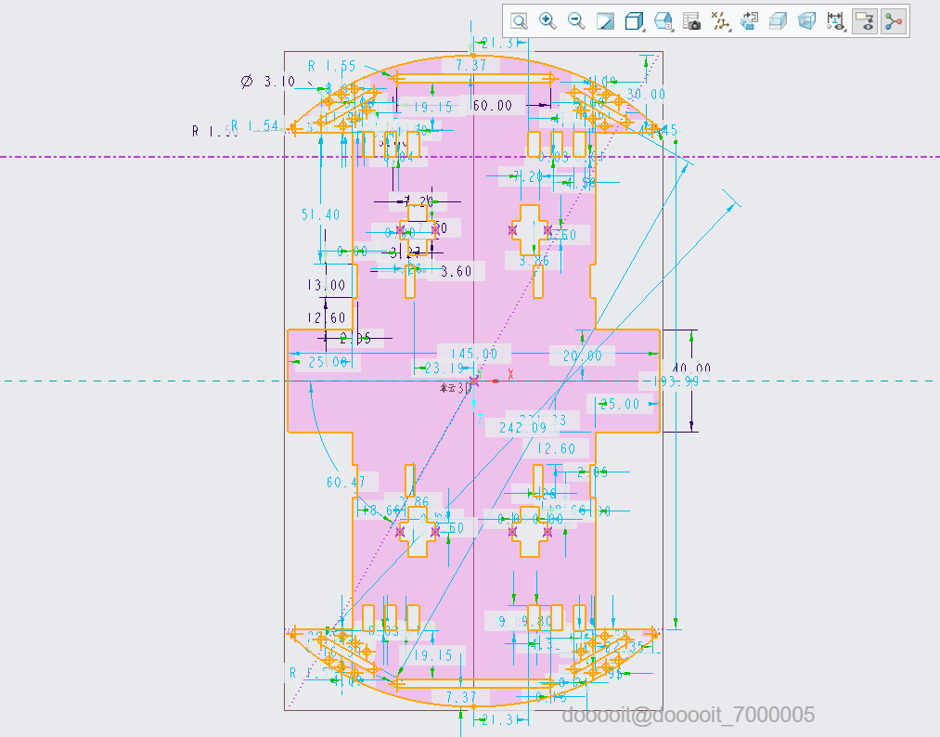The image size is (940, 737).
Task: Select the R 1.55 radius dimension
Action: (x=332, y=66)
